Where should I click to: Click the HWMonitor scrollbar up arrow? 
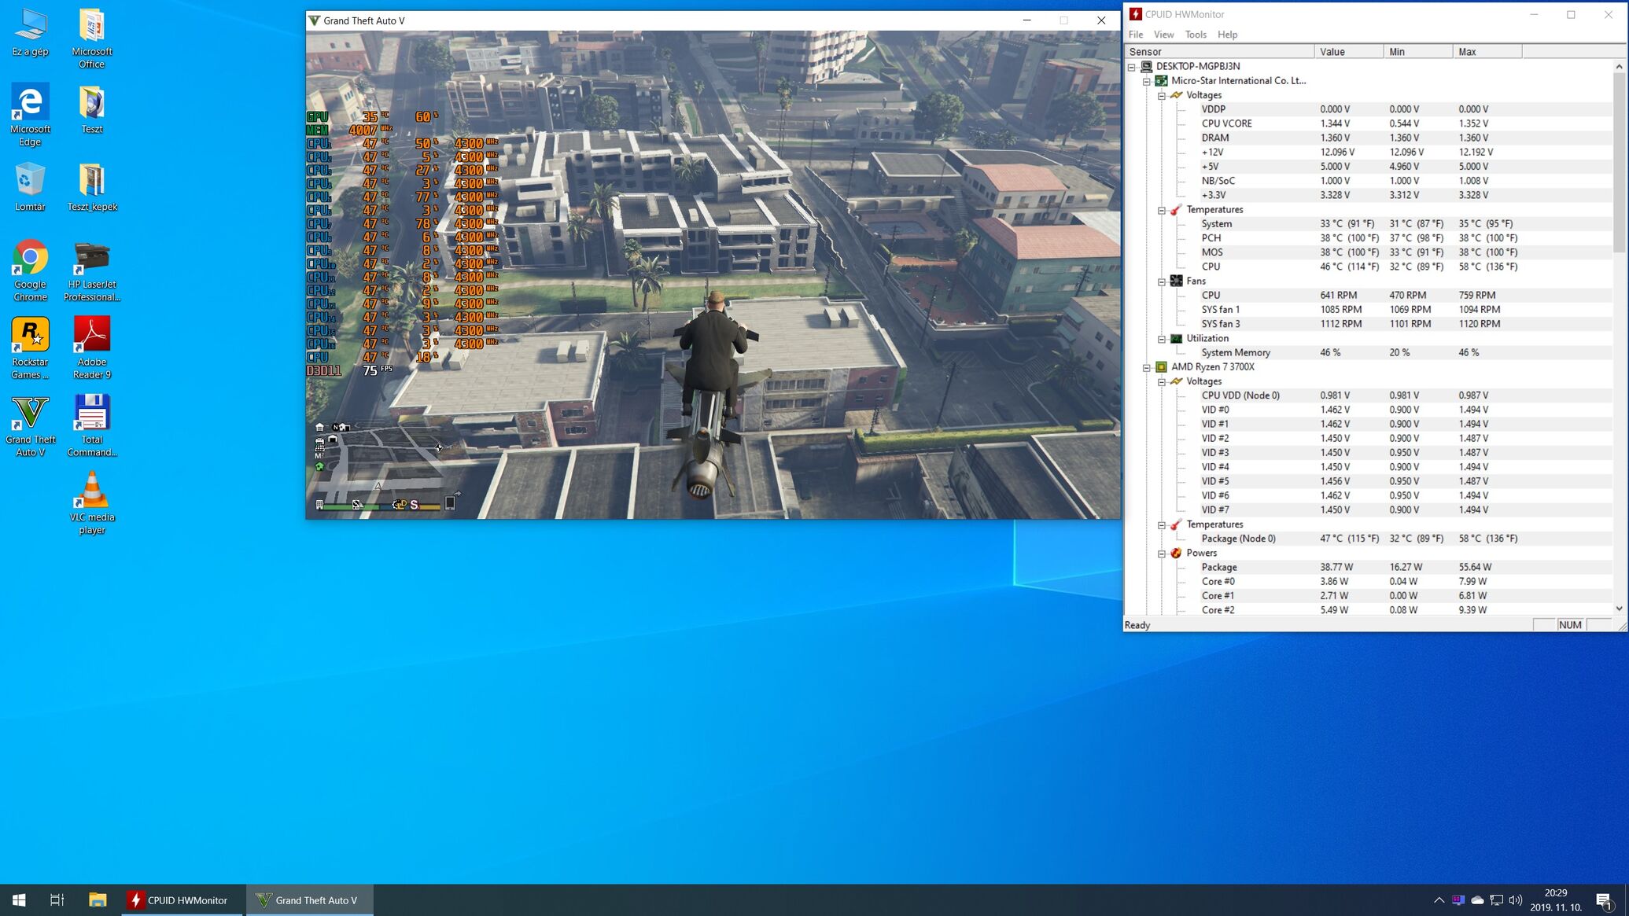(1619, 67)
